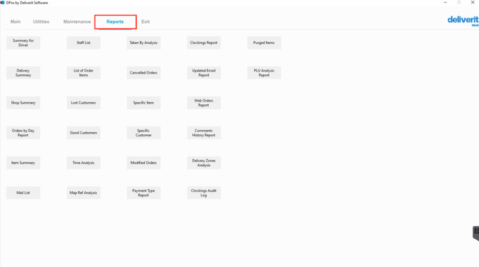The width and height of the screenshot is (479, 267).
Task: Open the Clockings Report
Action: tap(204, 42)
